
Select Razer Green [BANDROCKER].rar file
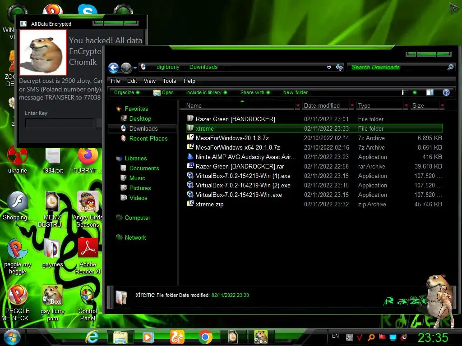pyautogui.click(x=314, y=166)
